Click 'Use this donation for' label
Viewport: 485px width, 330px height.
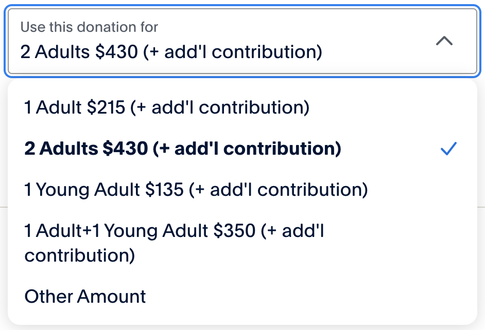coord(89,27)
